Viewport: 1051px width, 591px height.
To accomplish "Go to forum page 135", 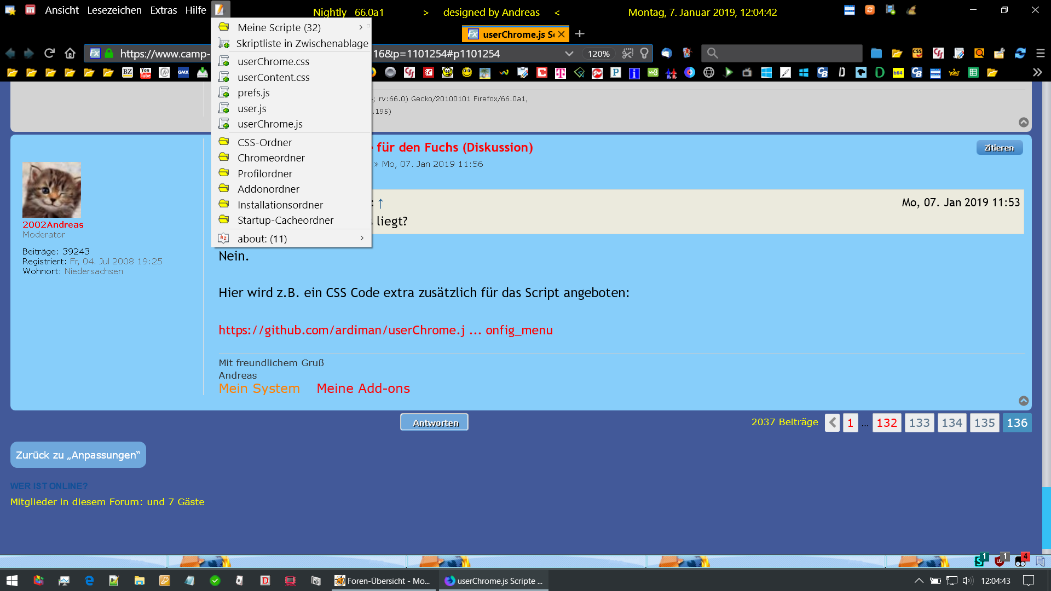I will coord(984,422).
